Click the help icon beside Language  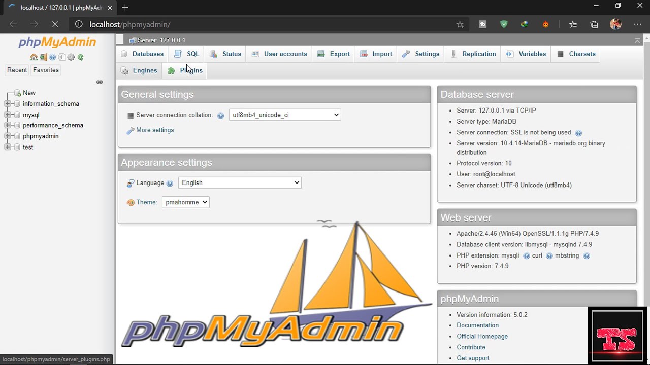point(170,184)
